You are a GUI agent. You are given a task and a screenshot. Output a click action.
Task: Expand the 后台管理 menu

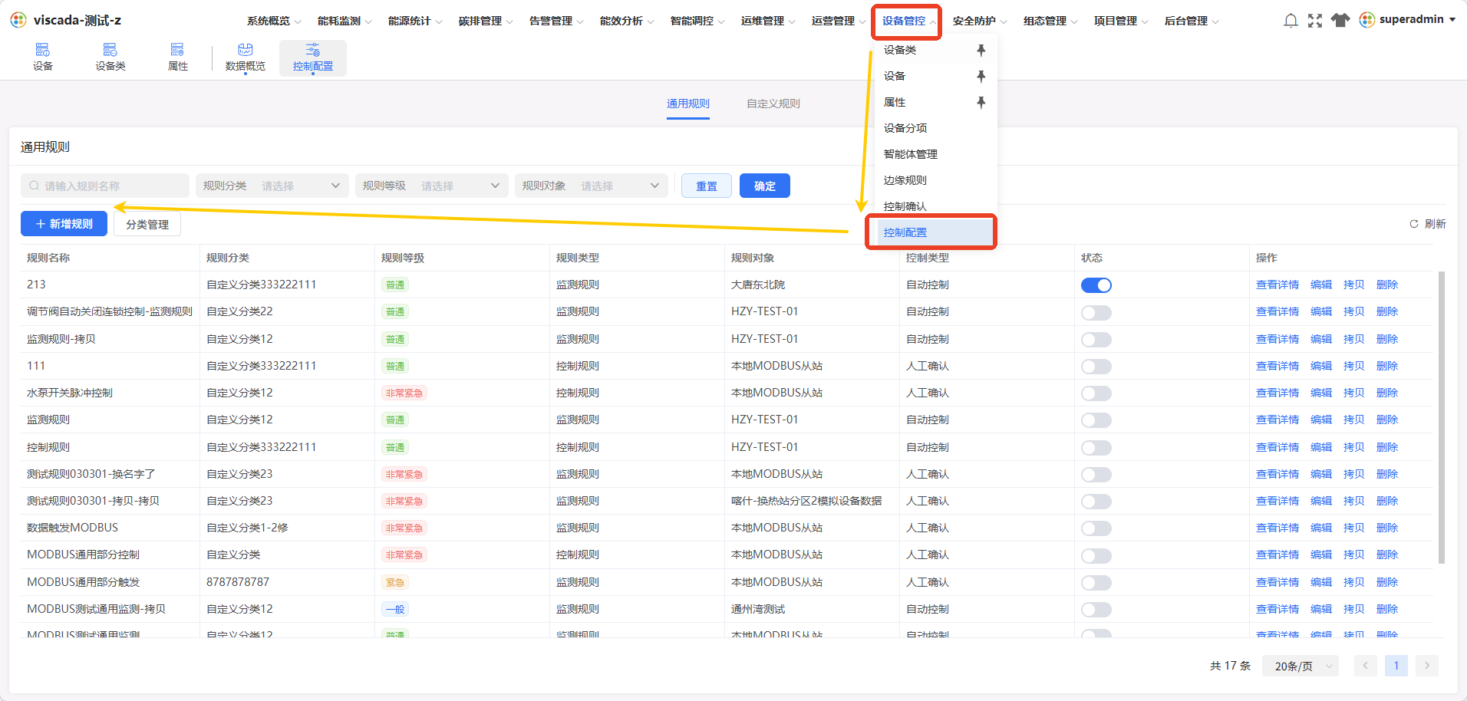1192,21
